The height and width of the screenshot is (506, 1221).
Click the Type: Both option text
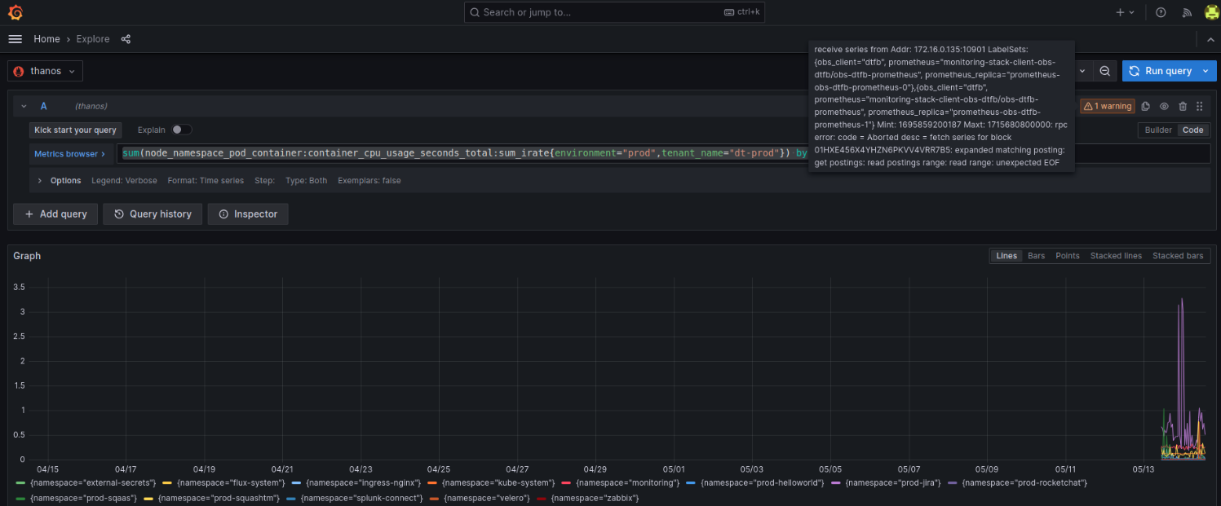[307, 181]
